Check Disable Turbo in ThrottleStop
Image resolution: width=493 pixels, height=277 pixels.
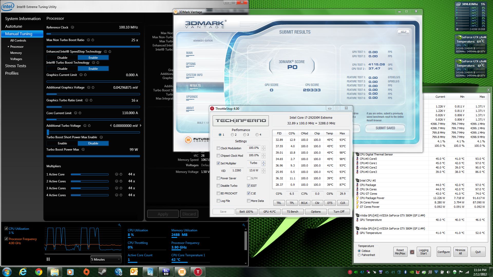218,185
